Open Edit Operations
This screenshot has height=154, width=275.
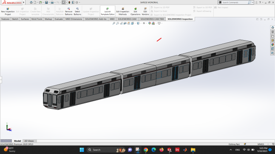pyautogui.click(x=136, y=11)
